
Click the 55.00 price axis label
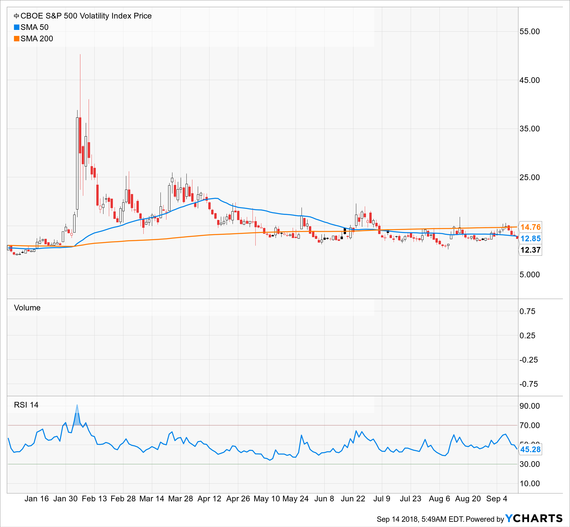tap(530, 31)
